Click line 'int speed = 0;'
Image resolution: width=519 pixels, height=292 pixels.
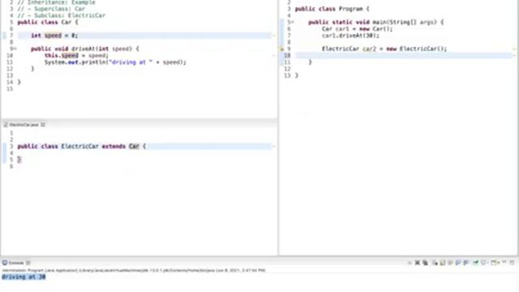54,36
